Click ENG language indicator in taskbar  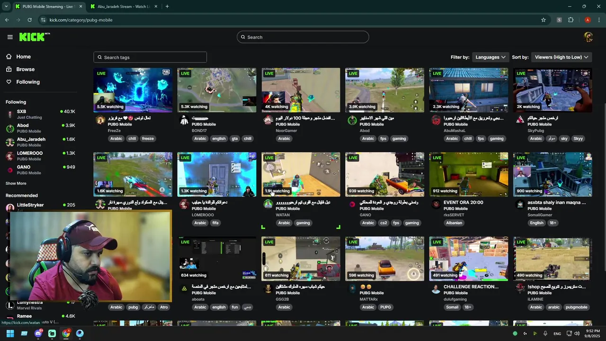click(557, 333)
